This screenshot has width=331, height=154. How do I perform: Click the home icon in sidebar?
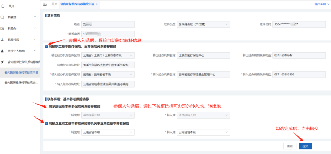(3, 6)
